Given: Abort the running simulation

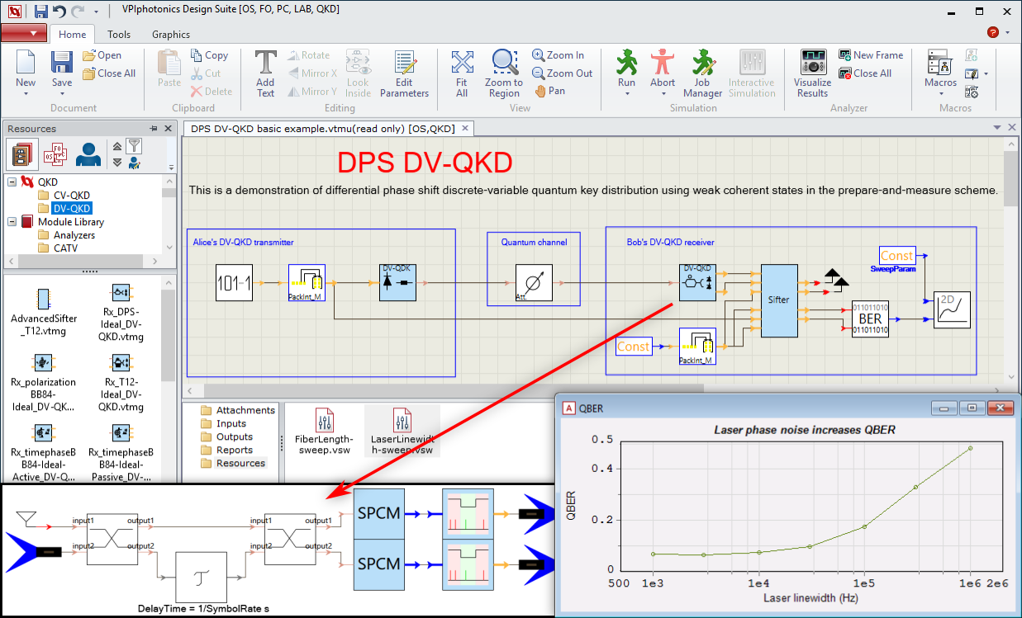Looking at the screenshot, I should point(663,67).
